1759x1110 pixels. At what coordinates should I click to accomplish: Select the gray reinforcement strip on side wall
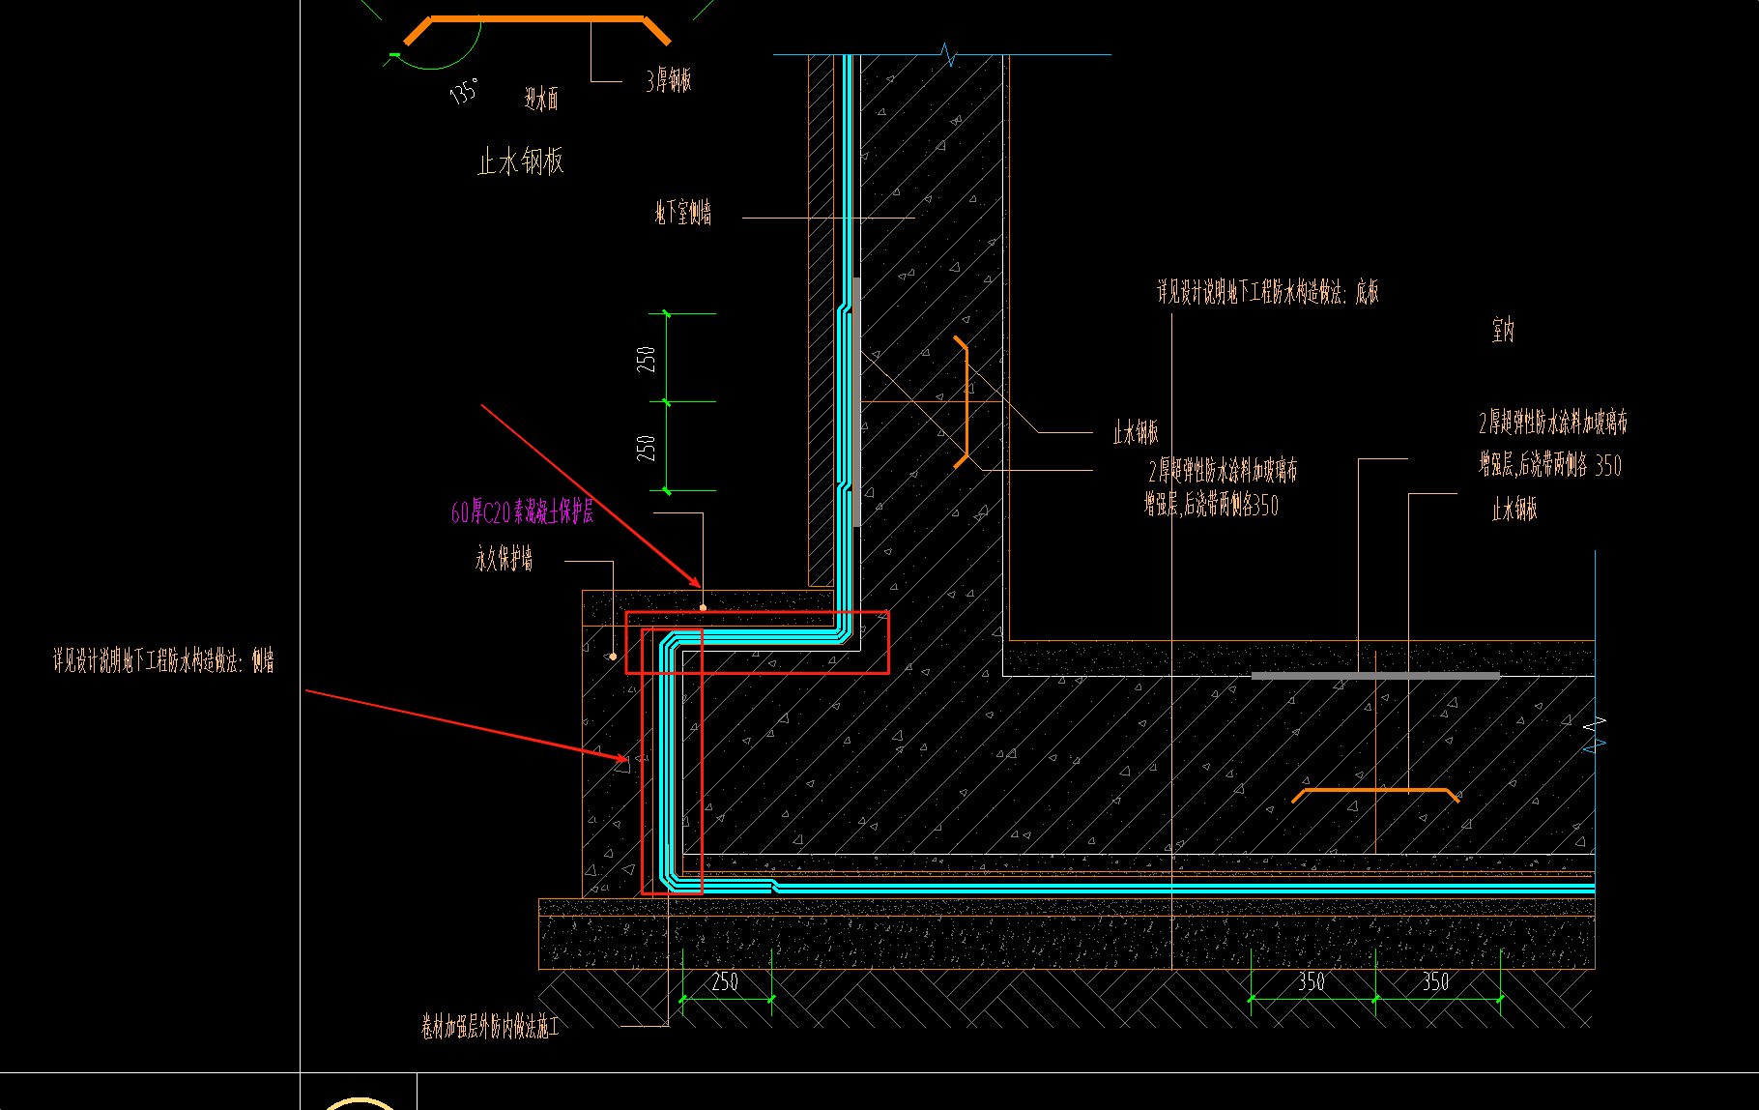point(857,402)
